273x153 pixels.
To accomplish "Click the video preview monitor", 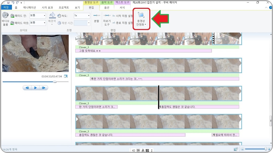I will [36, 53].
